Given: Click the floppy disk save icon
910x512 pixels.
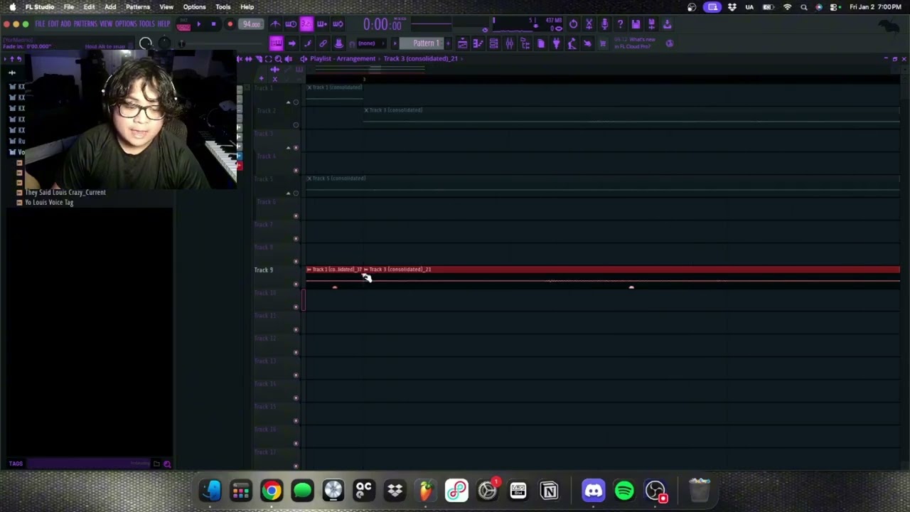Looking at the screenshot, I should tap(636, 24).
